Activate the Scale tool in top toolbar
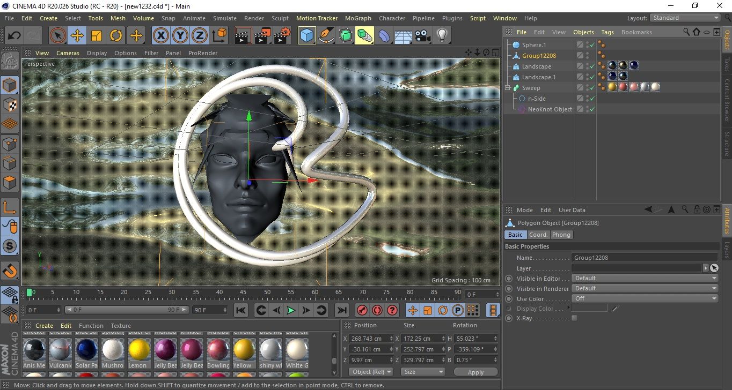Image resolution: width=732 pixels, height=390 pixels. [97, 36]
